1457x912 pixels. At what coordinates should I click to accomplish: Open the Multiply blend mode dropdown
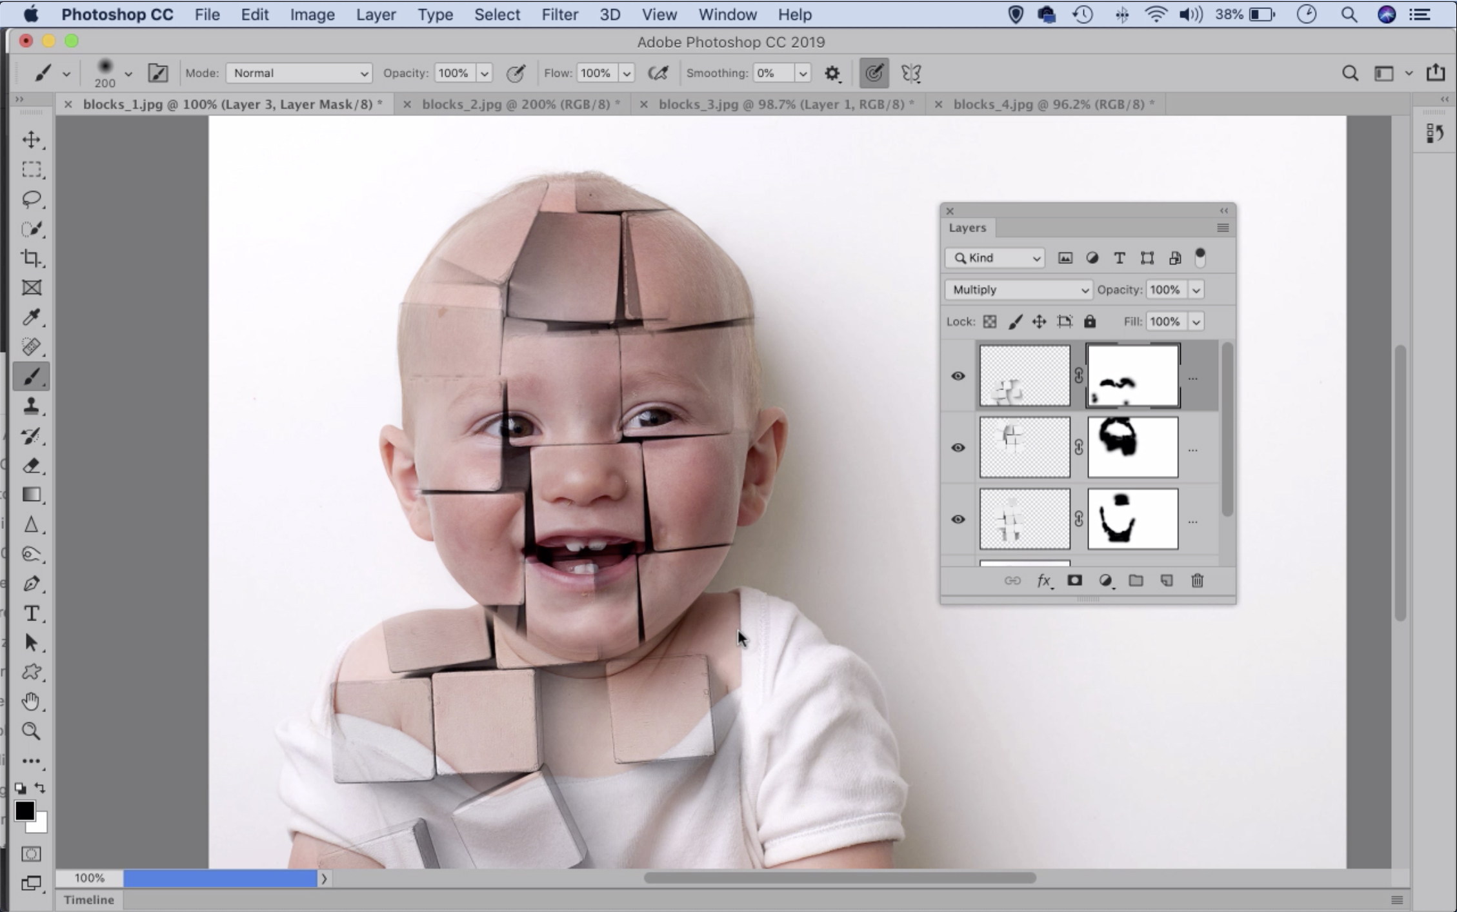click(1018, 290)
